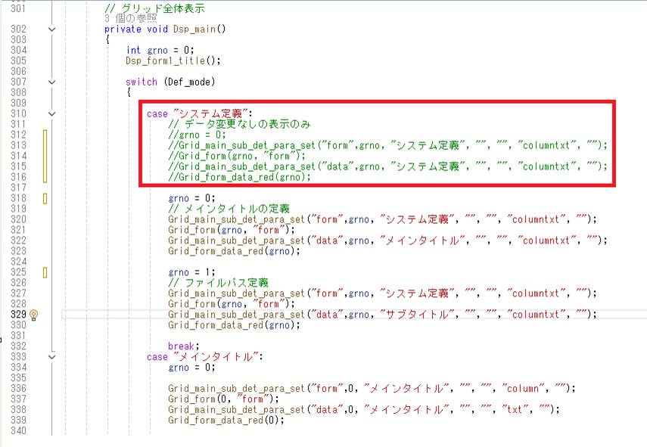Click the yellow change marker at line 318

point(45,198)
